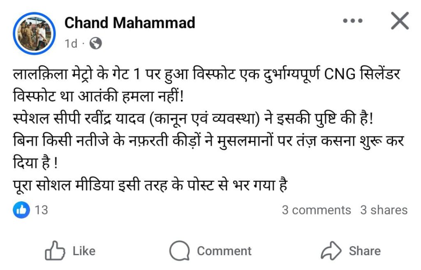421x270 pixels.
Task: Open the 1d post timestamp
Action: pyautogui.click(x=71, y=43)
